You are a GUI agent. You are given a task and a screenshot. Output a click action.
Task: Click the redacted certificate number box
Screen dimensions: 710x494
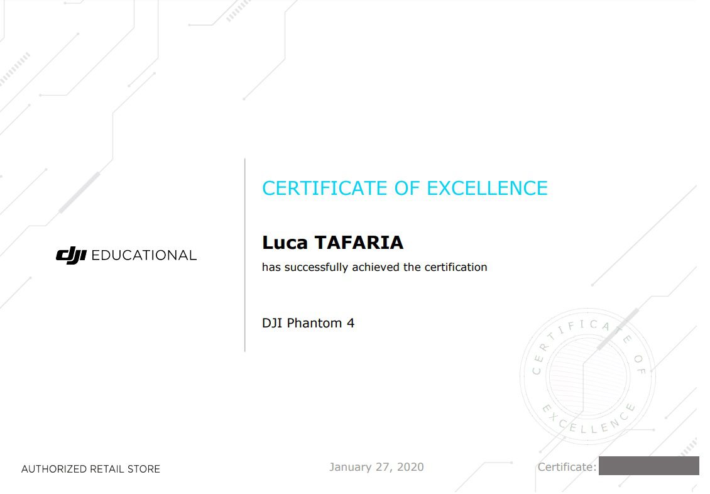coord(648,466)
